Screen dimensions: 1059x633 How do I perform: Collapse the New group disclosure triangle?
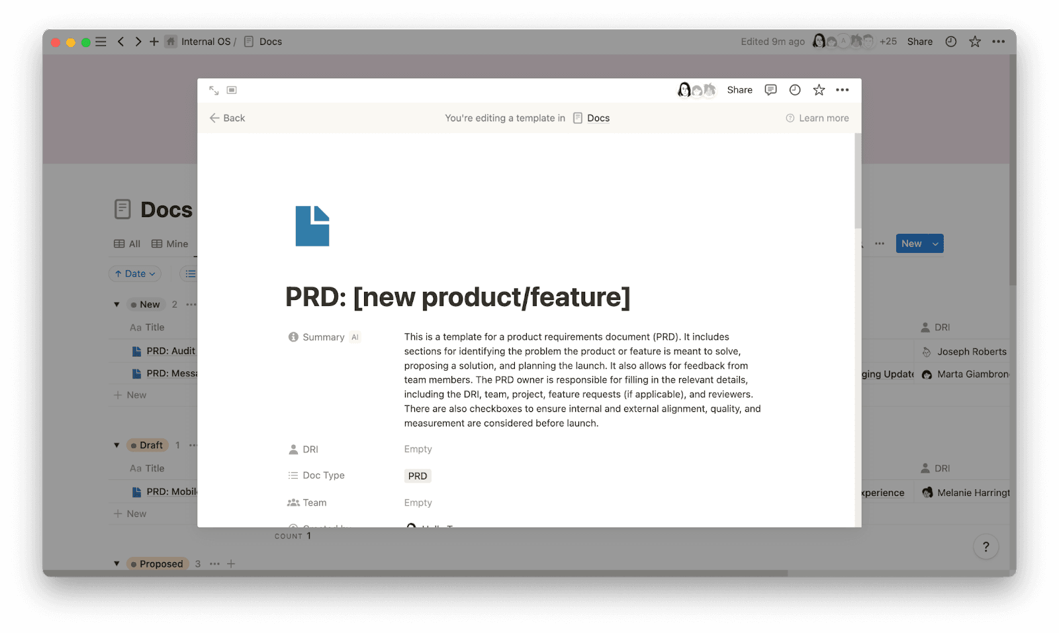[x=116, y=304]
